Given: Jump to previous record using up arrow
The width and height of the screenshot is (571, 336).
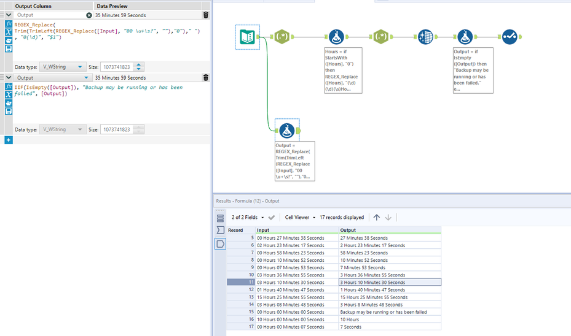Looking at the screenshot, I should click(377, 217).
